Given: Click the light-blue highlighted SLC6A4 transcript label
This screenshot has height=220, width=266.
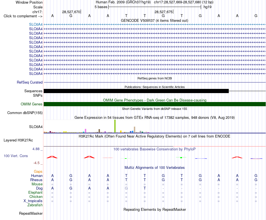Looking at the screenshot, I should point(36,24).
